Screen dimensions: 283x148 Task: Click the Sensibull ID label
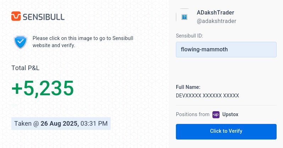pyautogui.click(x=189, y=36)
